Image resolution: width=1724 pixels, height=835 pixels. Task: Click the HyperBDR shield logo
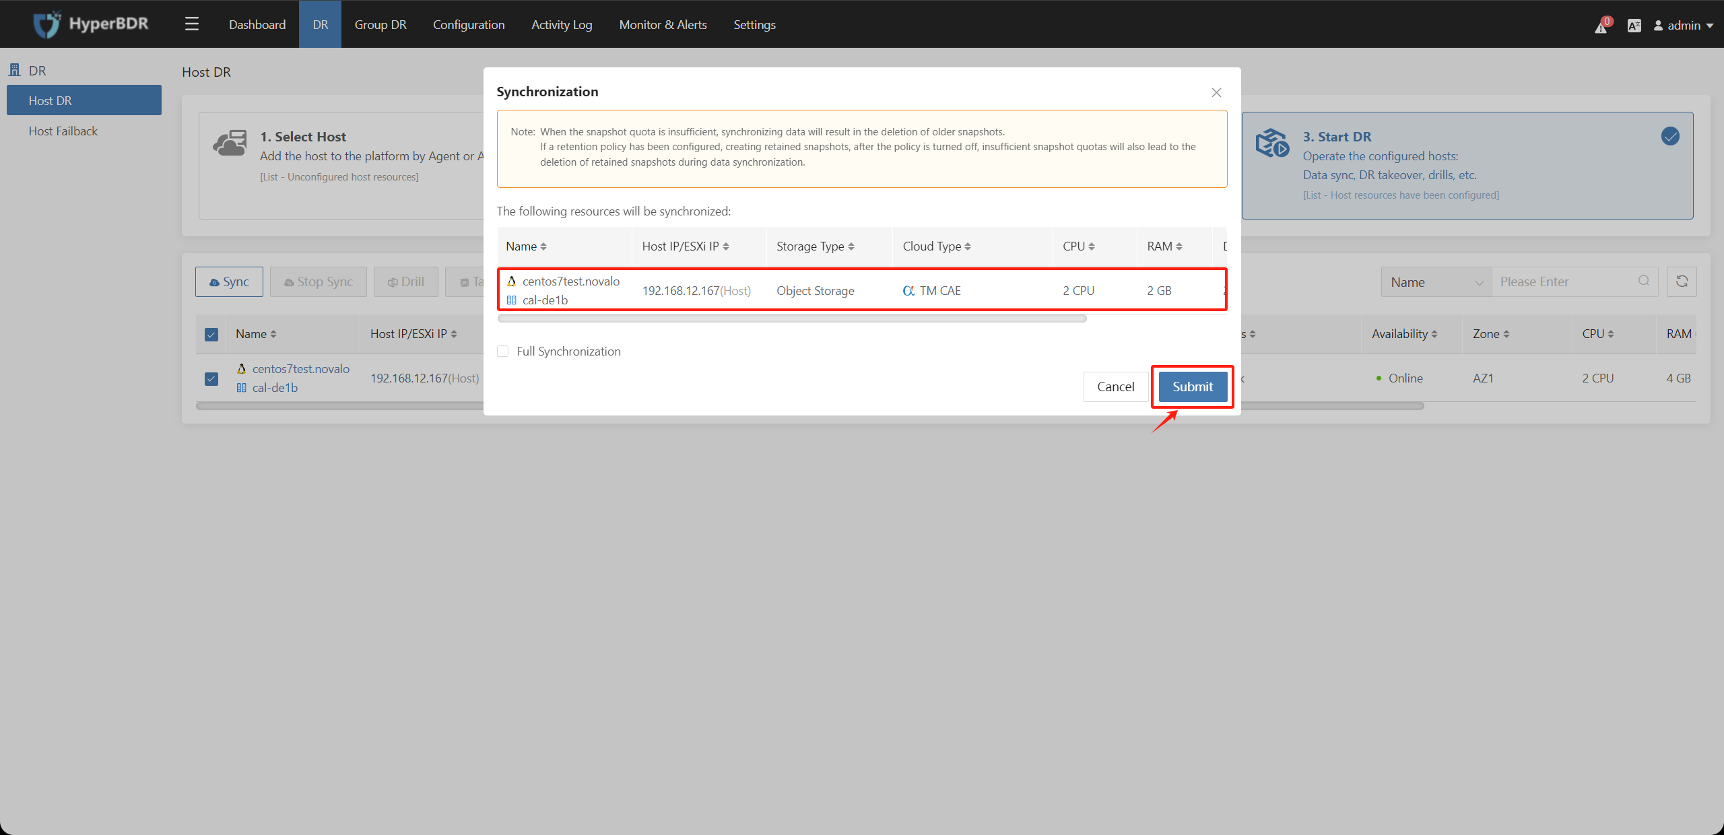(46, 24)
